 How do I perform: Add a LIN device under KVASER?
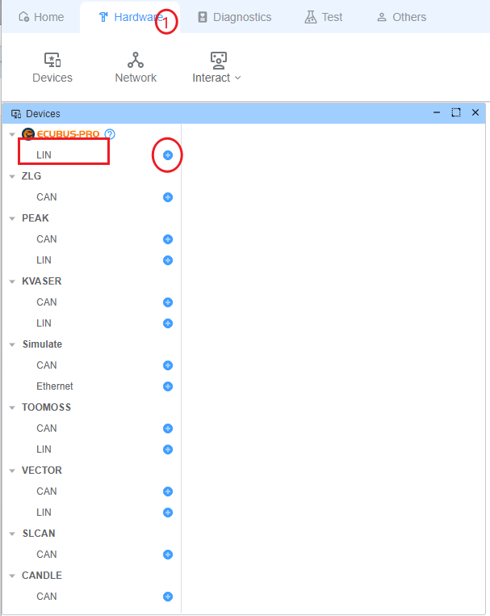coord(168,323)
